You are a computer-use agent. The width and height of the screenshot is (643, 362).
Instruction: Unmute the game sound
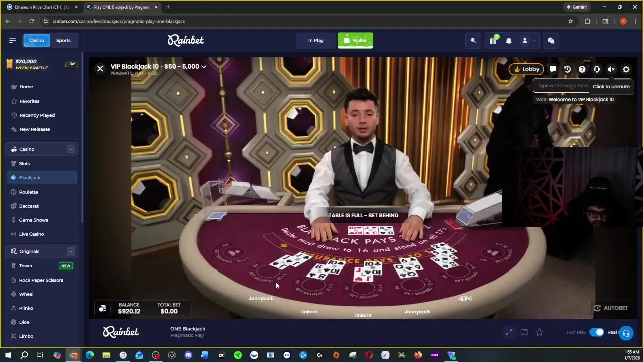tap(611, 69)
